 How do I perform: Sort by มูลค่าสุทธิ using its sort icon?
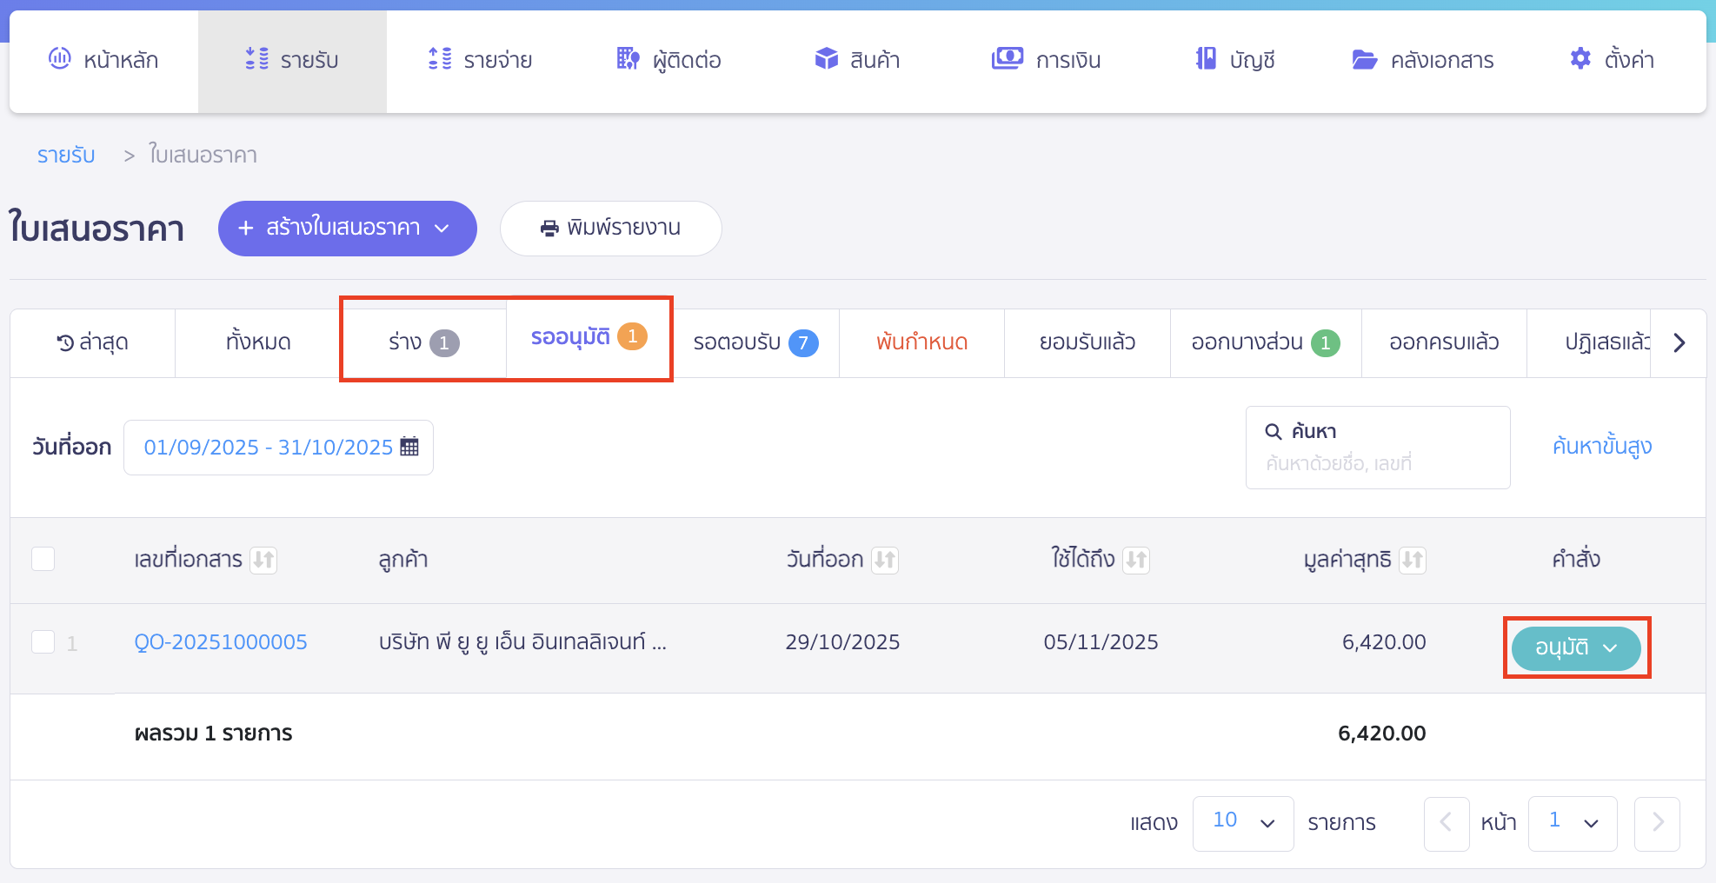click(x=1413, y=560)
